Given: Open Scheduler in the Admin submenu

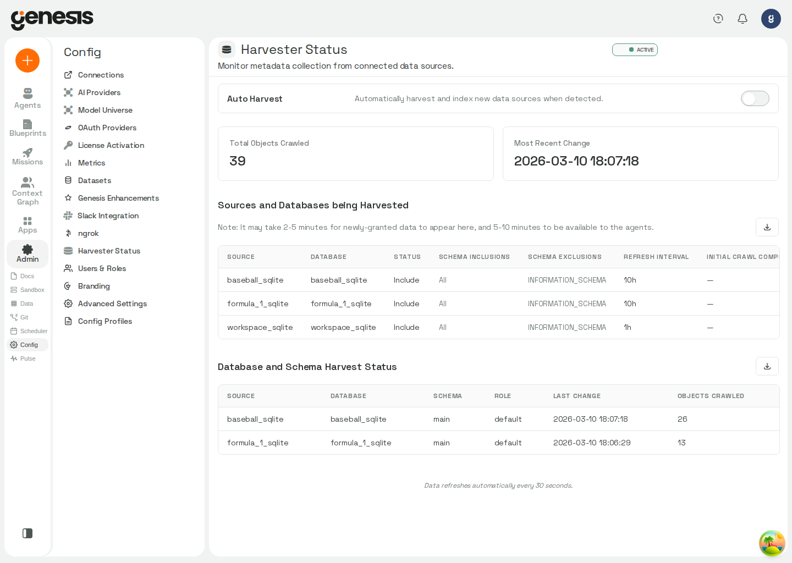Looking at the screenshot, I should coord(29,331).
